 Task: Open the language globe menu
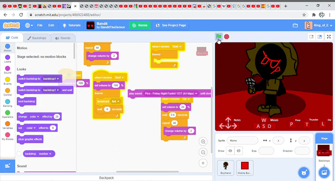29,25
